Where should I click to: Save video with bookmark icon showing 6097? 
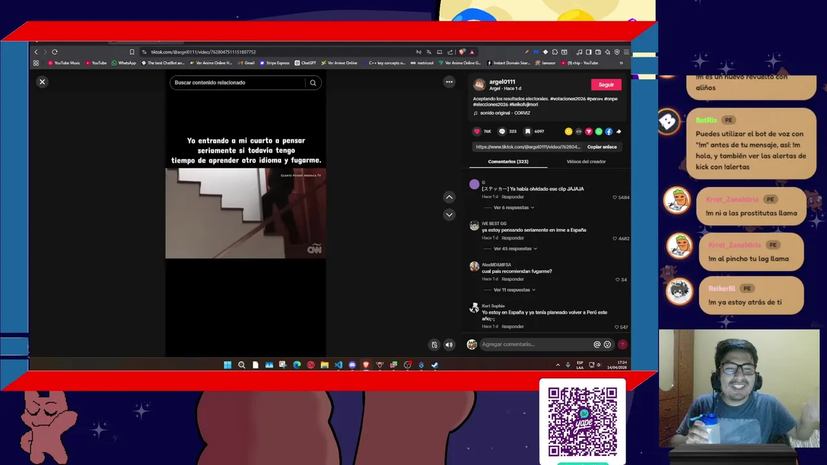528,131
